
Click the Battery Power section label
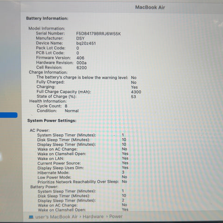coord(44,187)
